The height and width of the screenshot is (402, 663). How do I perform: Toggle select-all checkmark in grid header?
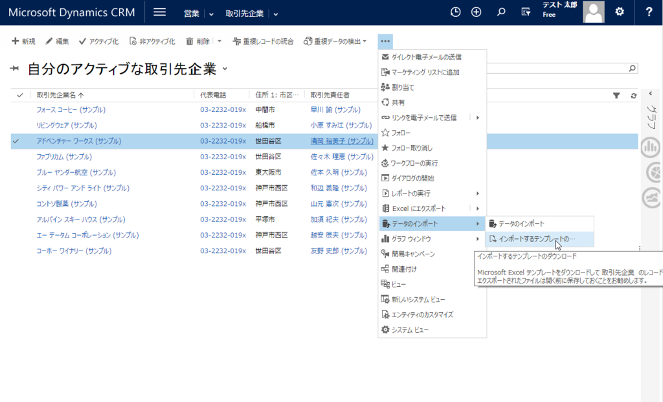click(20, 95)
